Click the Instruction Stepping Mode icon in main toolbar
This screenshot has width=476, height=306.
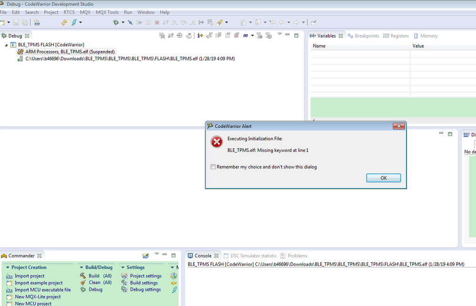coord(201,22)
